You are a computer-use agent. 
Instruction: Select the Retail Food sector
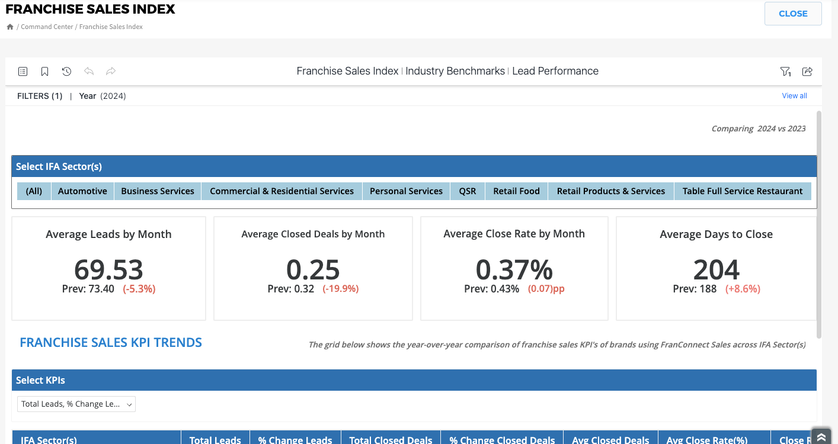coord(516,191)
